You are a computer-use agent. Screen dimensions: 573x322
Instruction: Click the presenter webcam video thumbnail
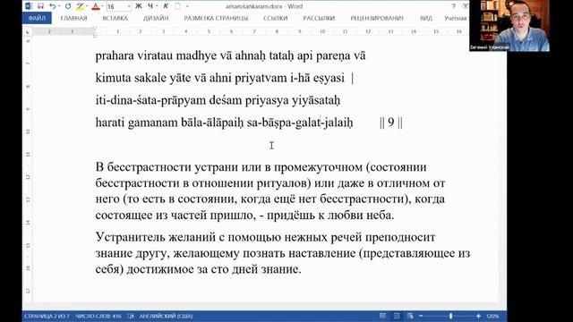(509, 26)
